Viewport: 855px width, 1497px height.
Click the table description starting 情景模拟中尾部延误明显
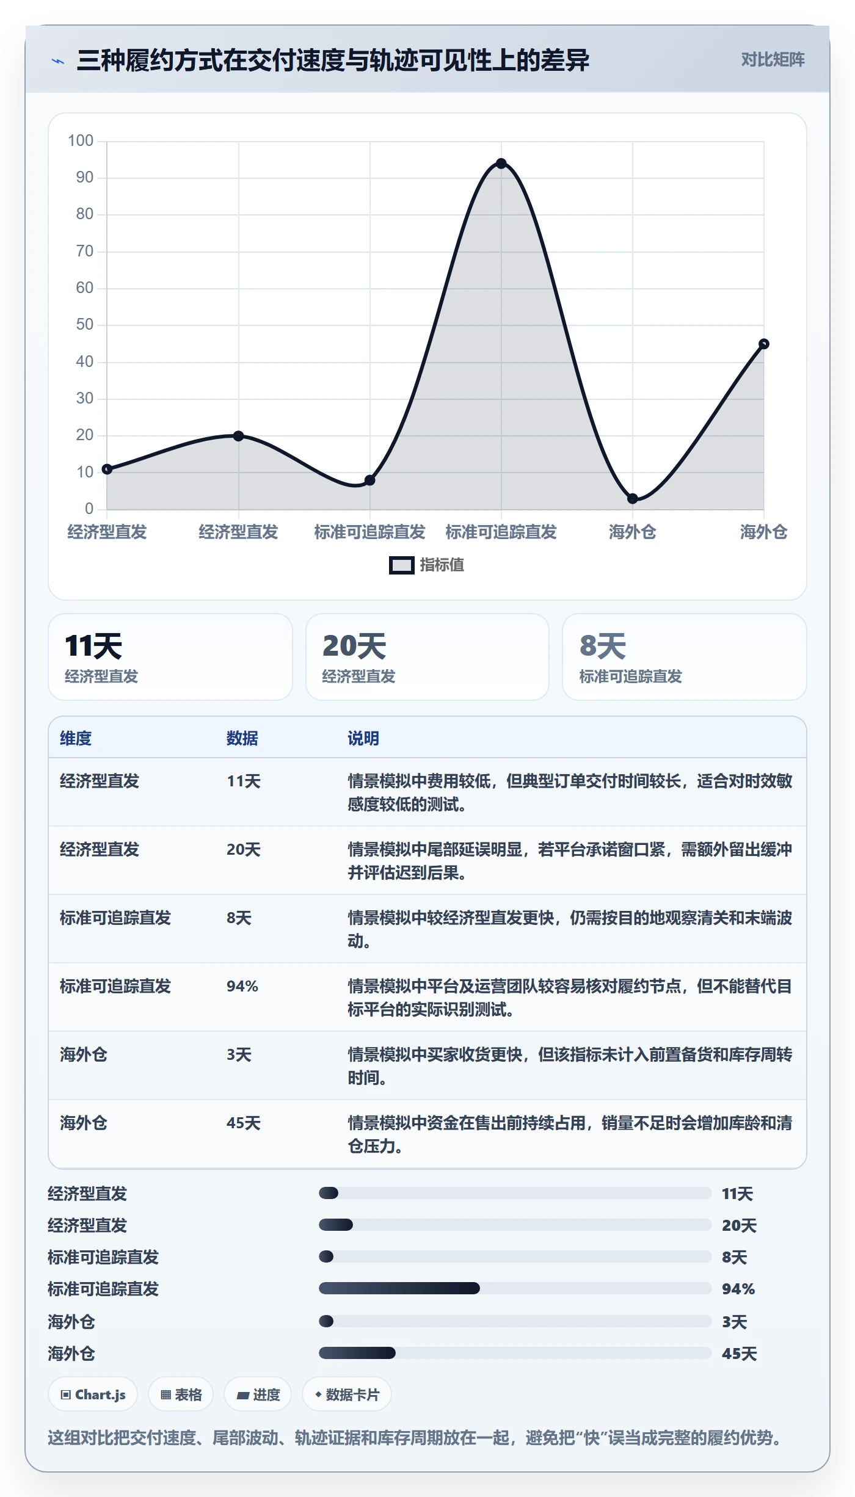(x=570, y=861)
